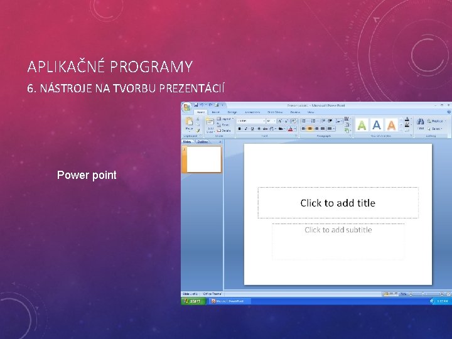The width and height of the screenshot is (452, 339).
Task: Align text to the right
Action: tap(316, 129)
